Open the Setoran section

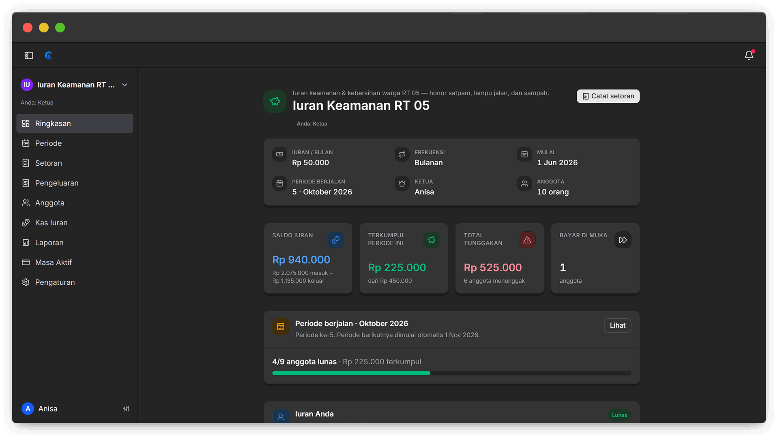(75, 163)
